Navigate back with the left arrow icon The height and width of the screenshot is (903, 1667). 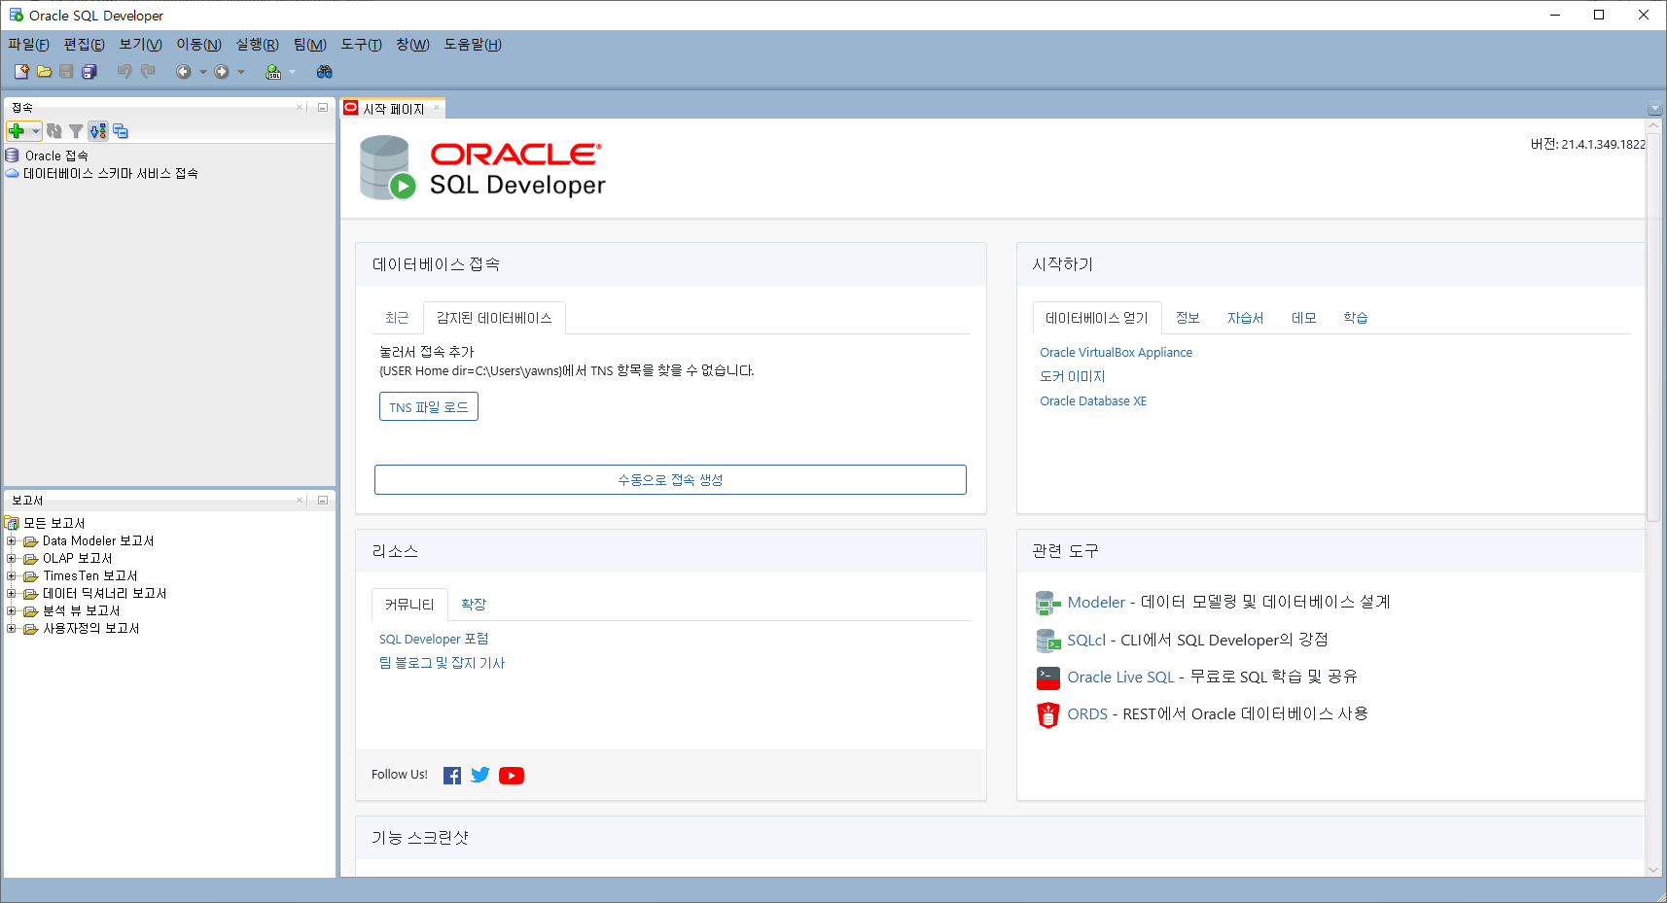pyautogui.click(x=183, y=72)
